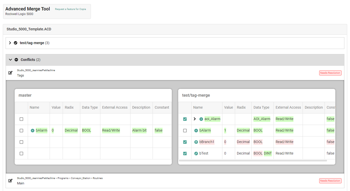Click the modified pencil icon beside bTest
Screen dimensions: 350x191
pyautogui.click(x=196, y=154)
